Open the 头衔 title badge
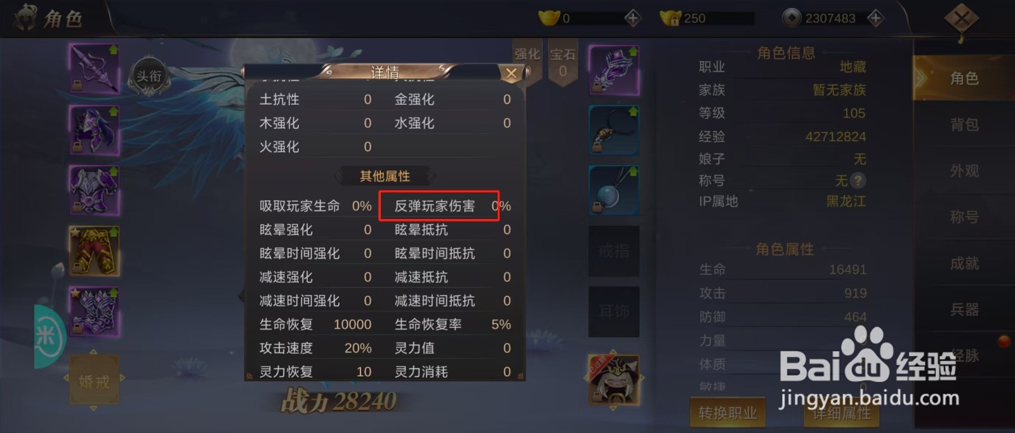Image resolution: width=1015 pixels, height=433 pixels. (x=149, y=76)
